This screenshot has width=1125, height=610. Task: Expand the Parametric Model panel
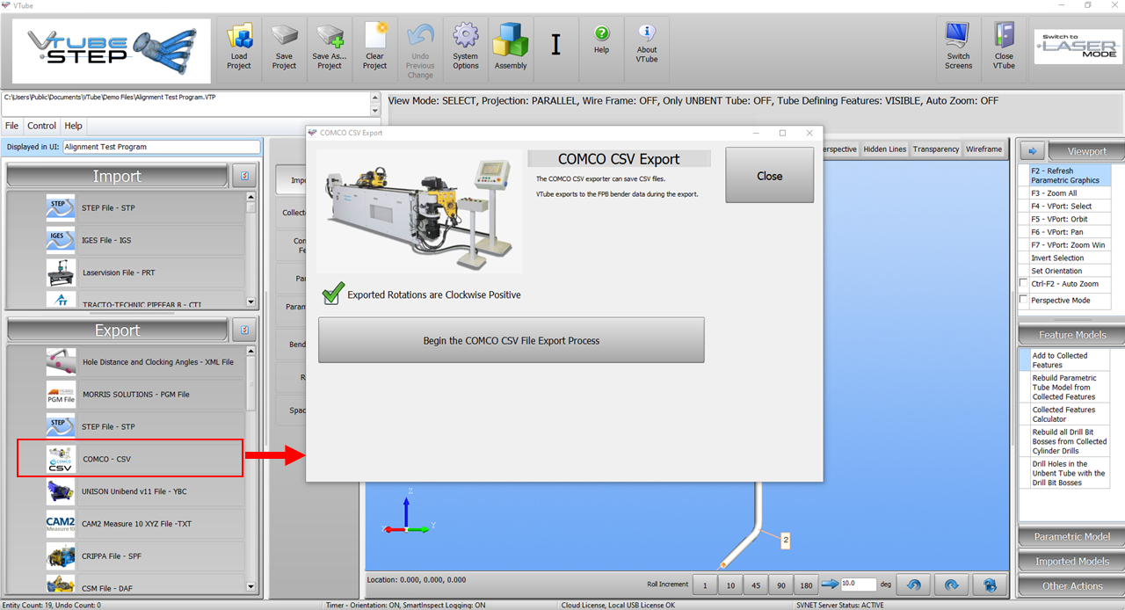[x=1072, y=536]
